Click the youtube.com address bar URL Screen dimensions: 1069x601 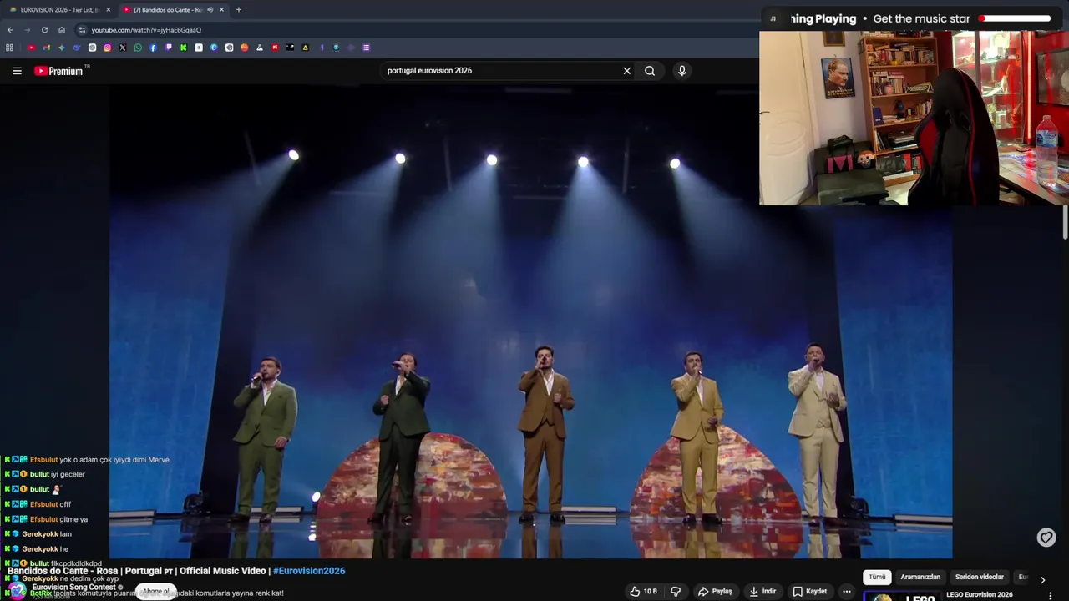point(146,30)
